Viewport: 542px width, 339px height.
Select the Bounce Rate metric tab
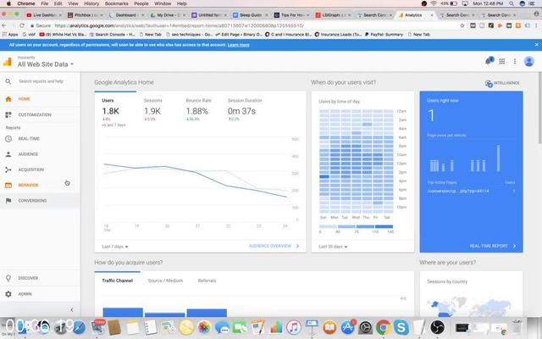tap(198, 109)
